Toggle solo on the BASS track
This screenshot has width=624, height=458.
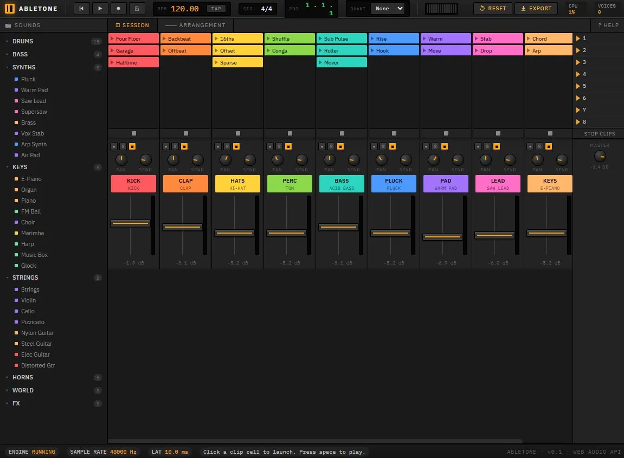[331, 146]
